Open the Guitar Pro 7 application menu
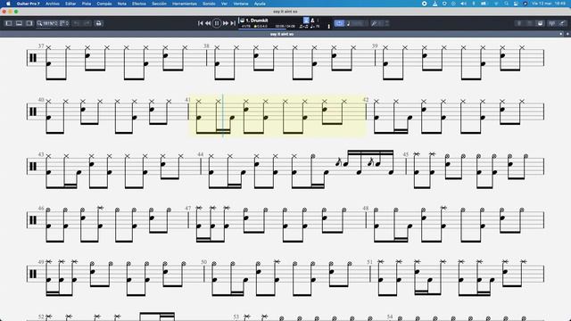This screenshot has height=321, width=571. pyautogui.click(x=28, y=4)
